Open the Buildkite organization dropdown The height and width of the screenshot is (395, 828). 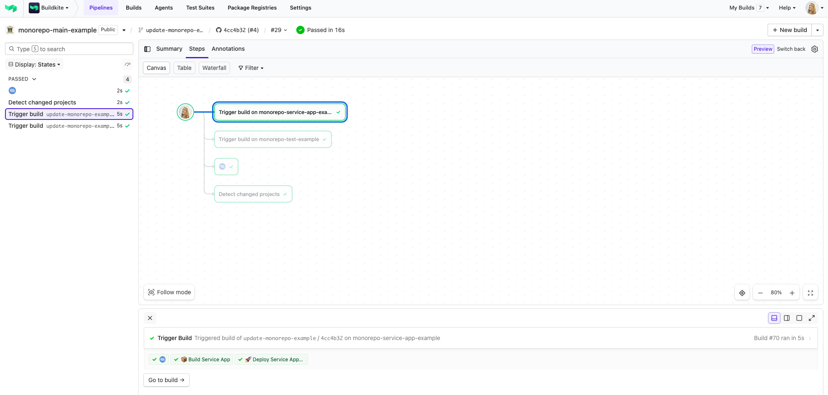pos(49,8)
